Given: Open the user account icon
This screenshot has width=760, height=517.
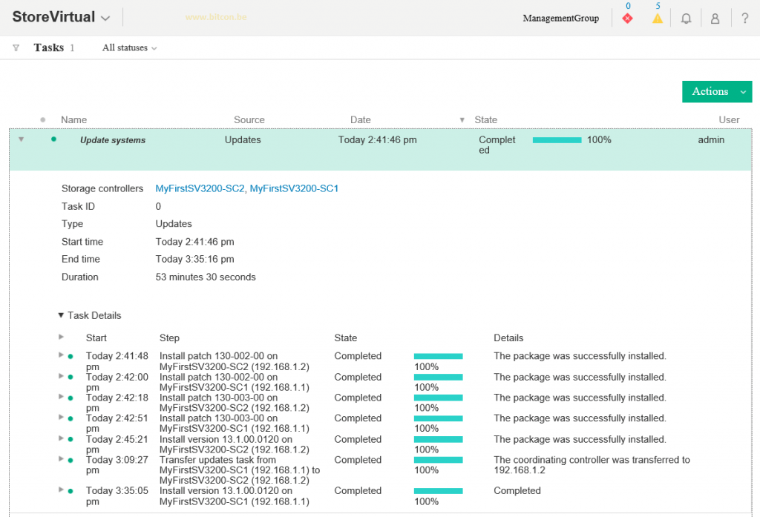Looking at the screenshot, I should pos(715,19).
